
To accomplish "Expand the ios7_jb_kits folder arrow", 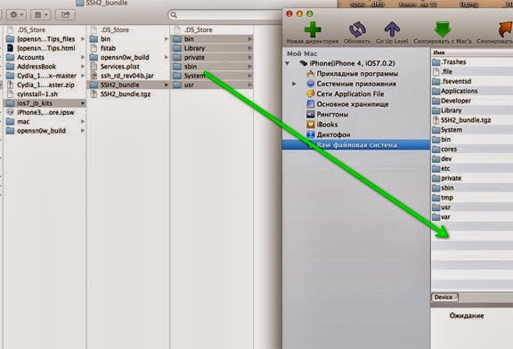I will pos(83,103).
